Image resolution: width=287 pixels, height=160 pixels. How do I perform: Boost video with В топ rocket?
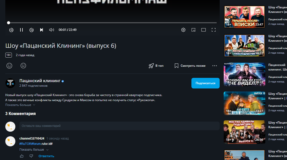[x=156, y=66]
